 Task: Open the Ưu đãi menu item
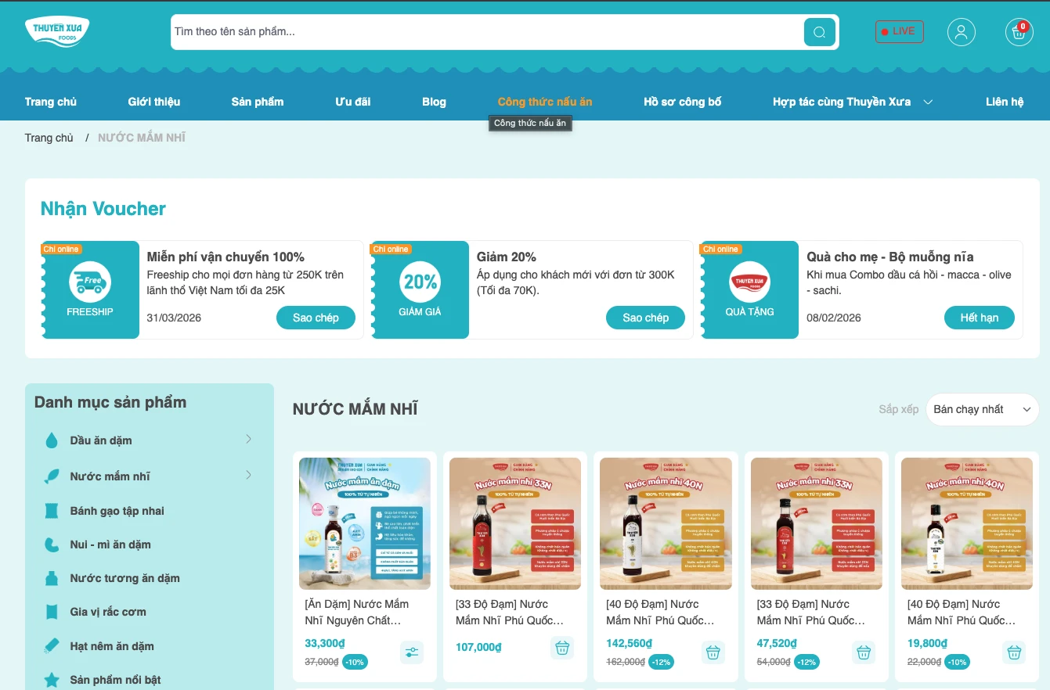point(353,102)
